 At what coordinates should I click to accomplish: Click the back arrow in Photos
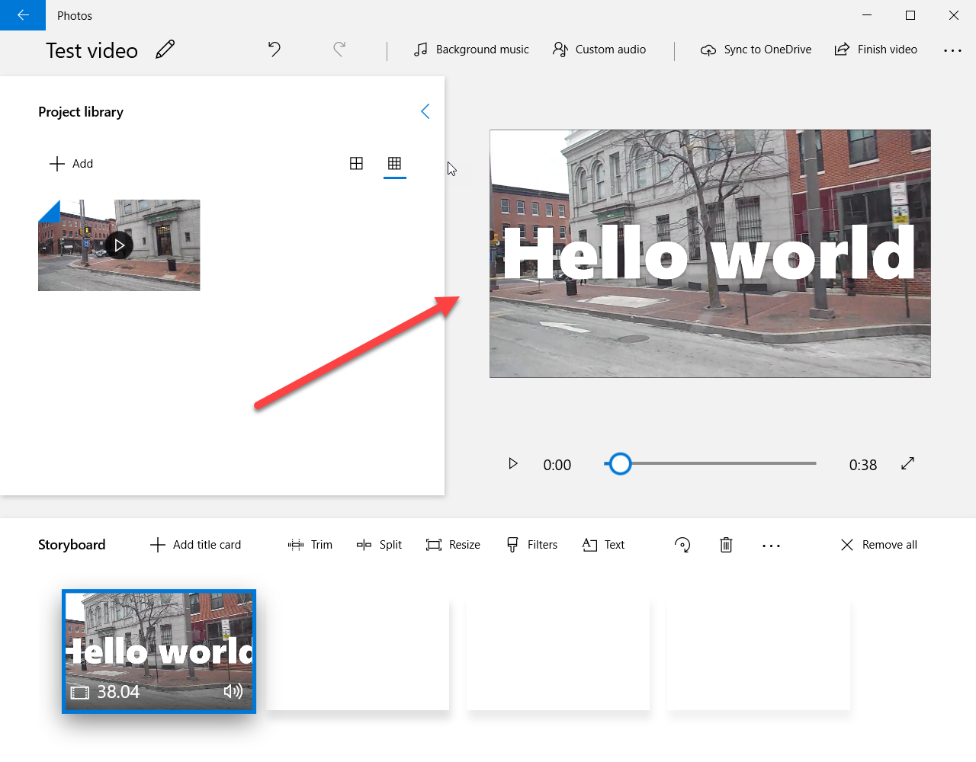(23, 15)
